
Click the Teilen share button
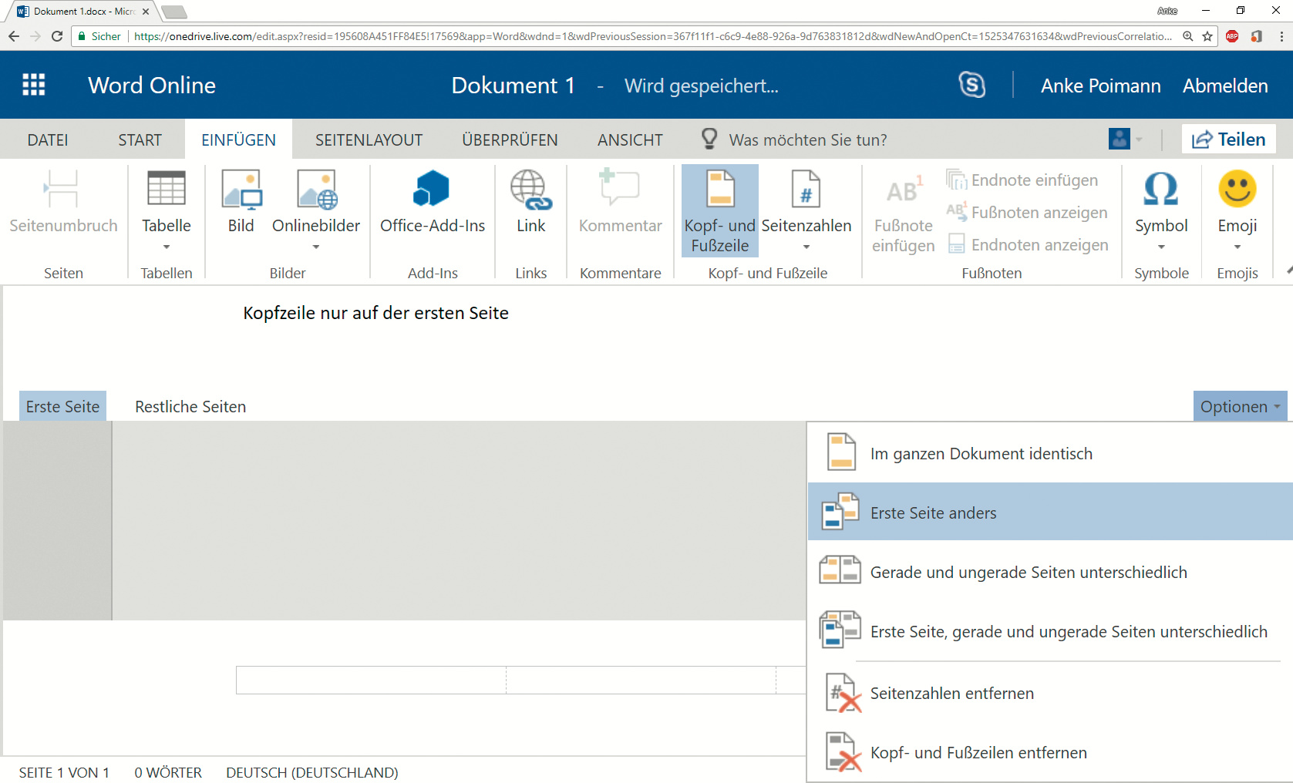pos(1229,139)
